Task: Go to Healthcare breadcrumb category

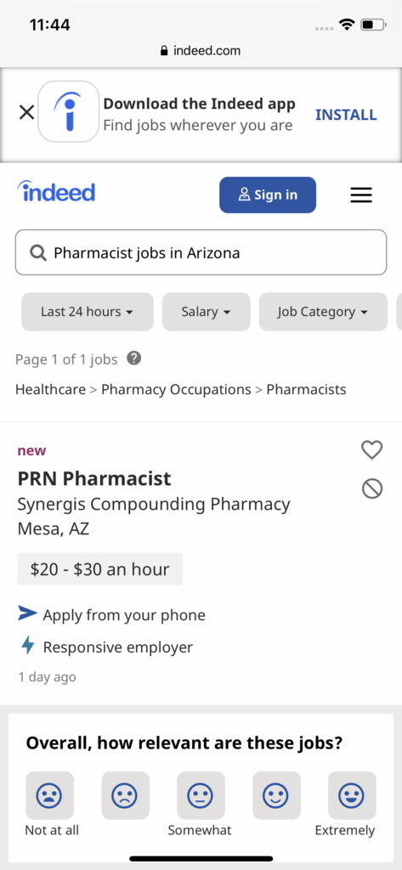Action: [50, 389]
